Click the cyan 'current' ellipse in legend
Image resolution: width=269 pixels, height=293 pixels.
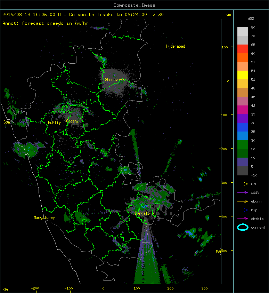(243, 227)
